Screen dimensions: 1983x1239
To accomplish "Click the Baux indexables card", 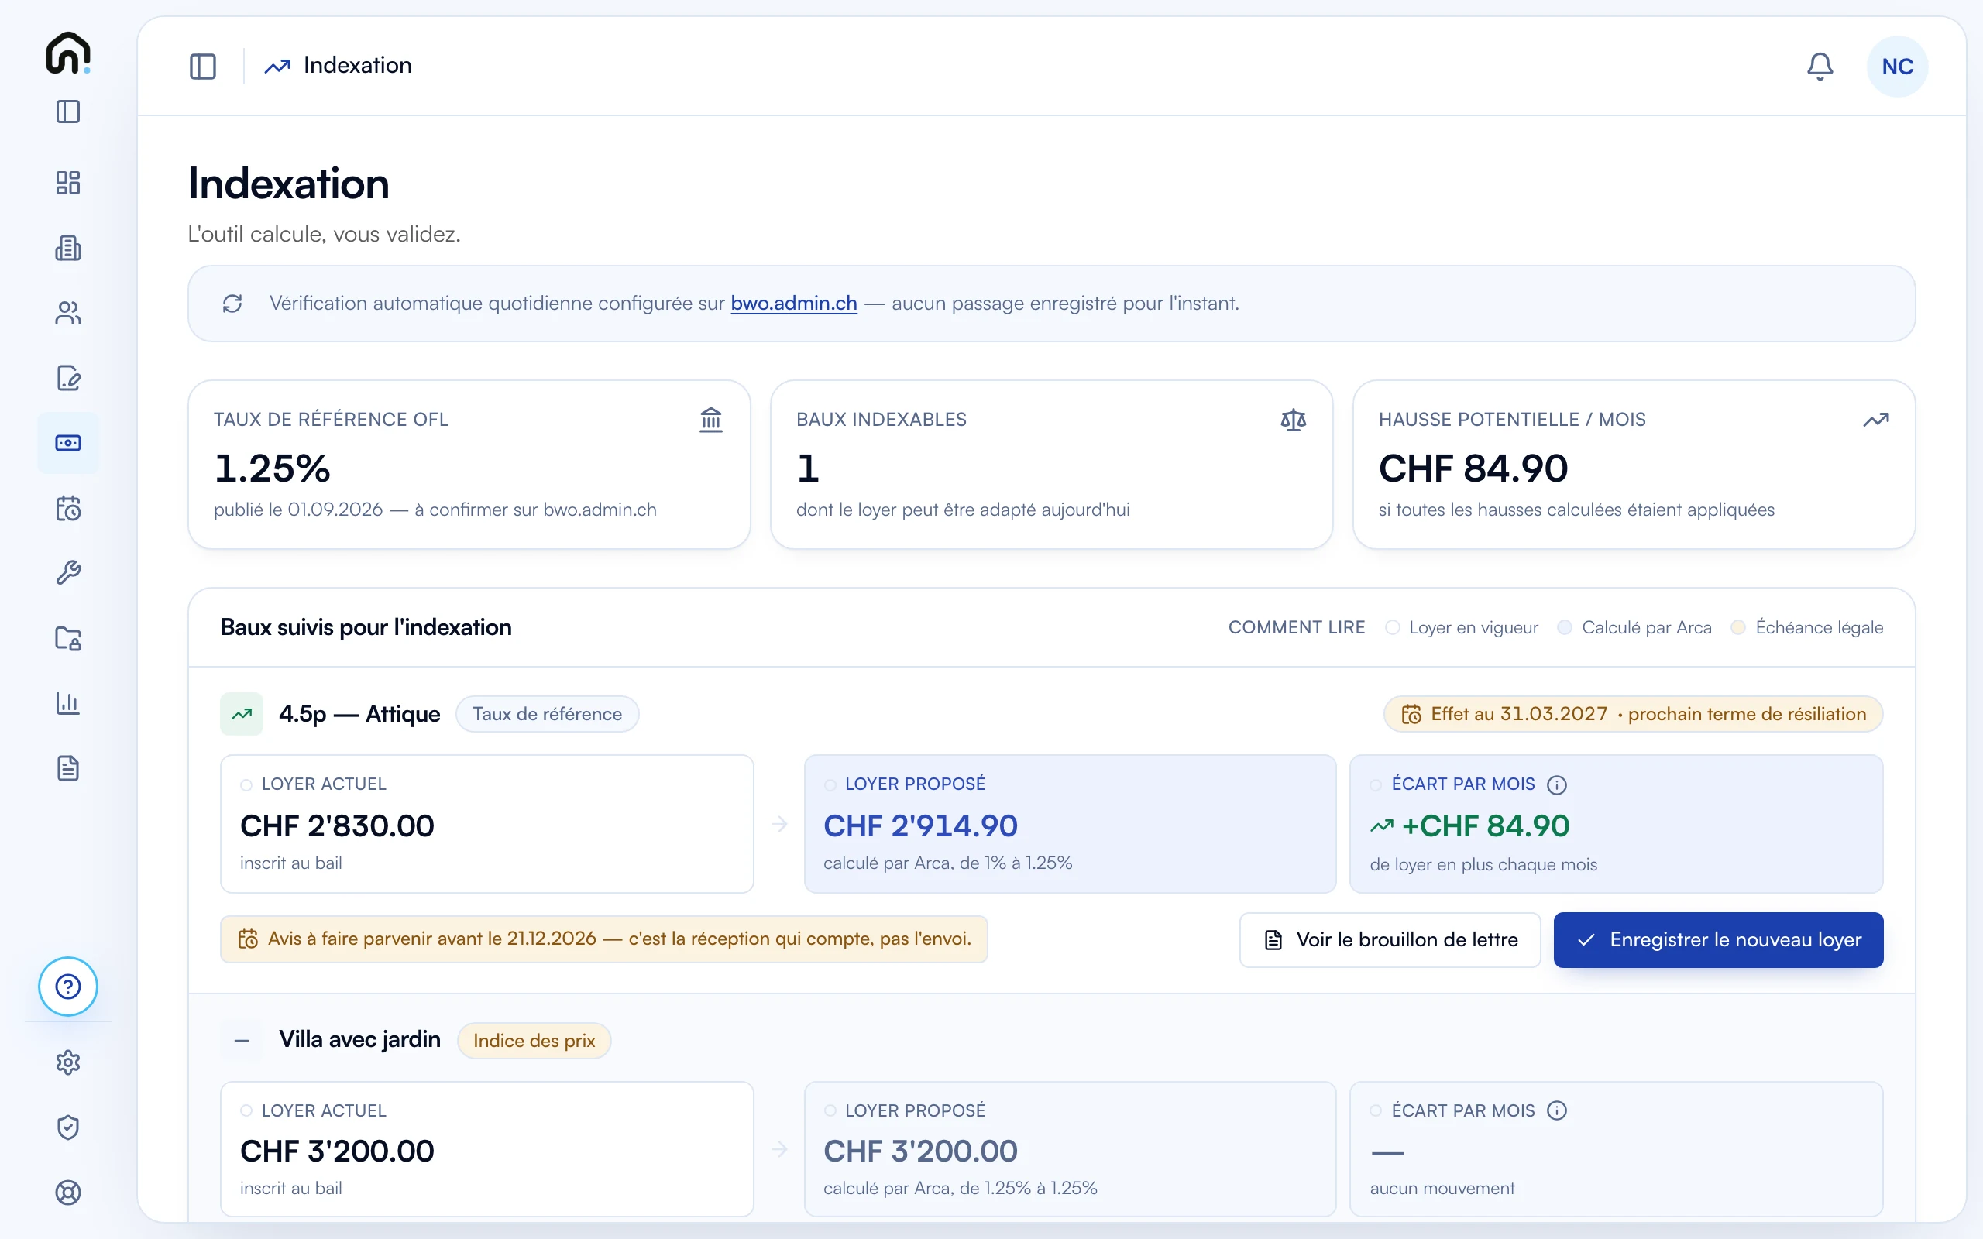I will tap(1051, 465).
